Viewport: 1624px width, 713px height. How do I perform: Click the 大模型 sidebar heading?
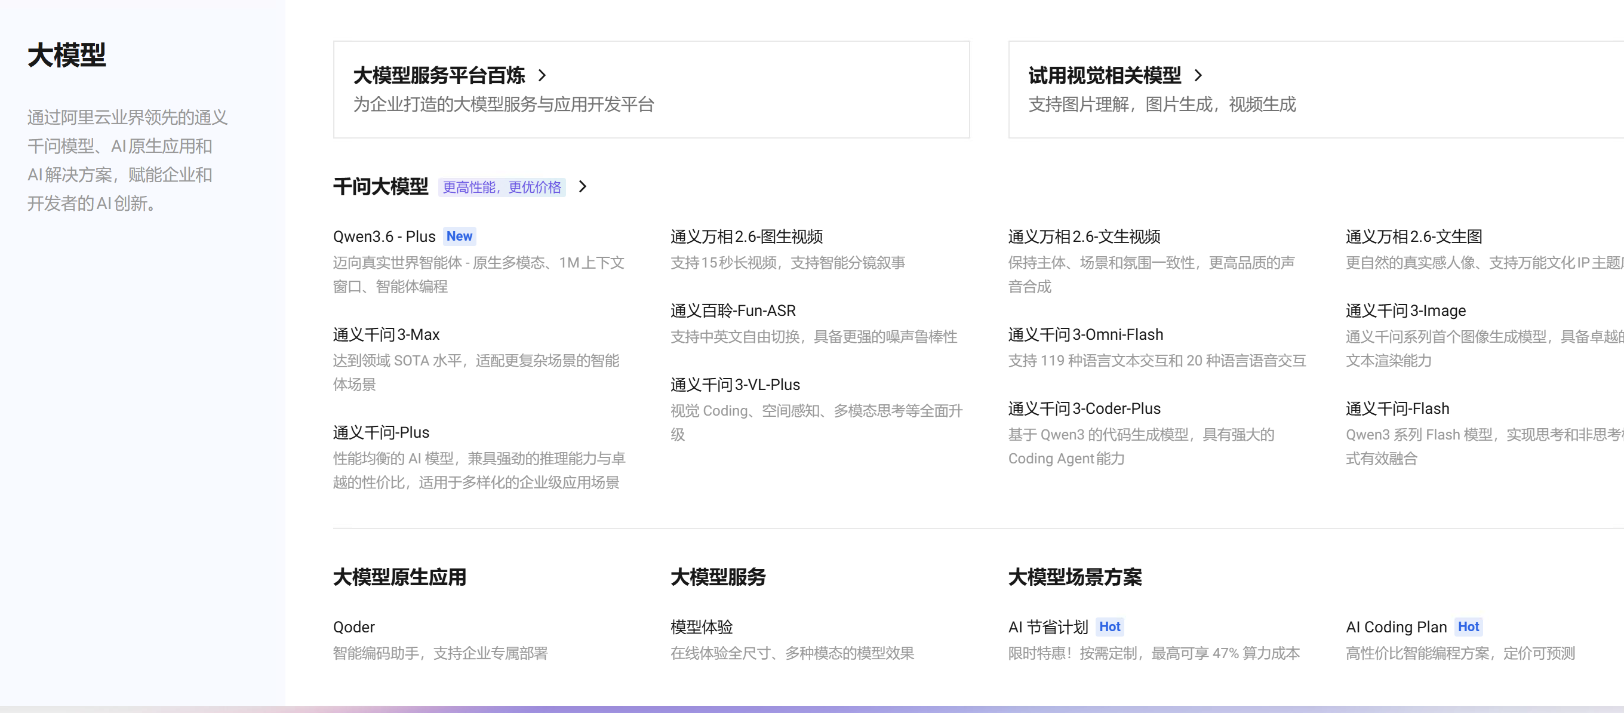(x=66, y=55)
